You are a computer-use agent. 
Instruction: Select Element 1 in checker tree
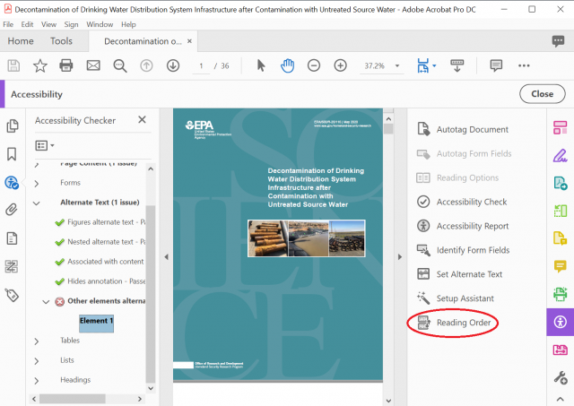tap(96, 321)
